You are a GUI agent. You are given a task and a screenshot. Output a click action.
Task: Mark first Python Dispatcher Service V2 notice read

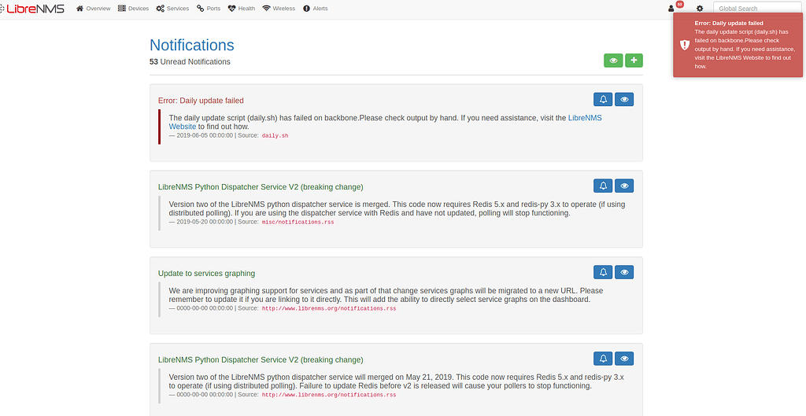(x=624, y=186)
